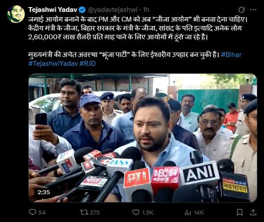View analytics via the bar chart icon
The height and width of the screenshot is (222, 264).
187,212
